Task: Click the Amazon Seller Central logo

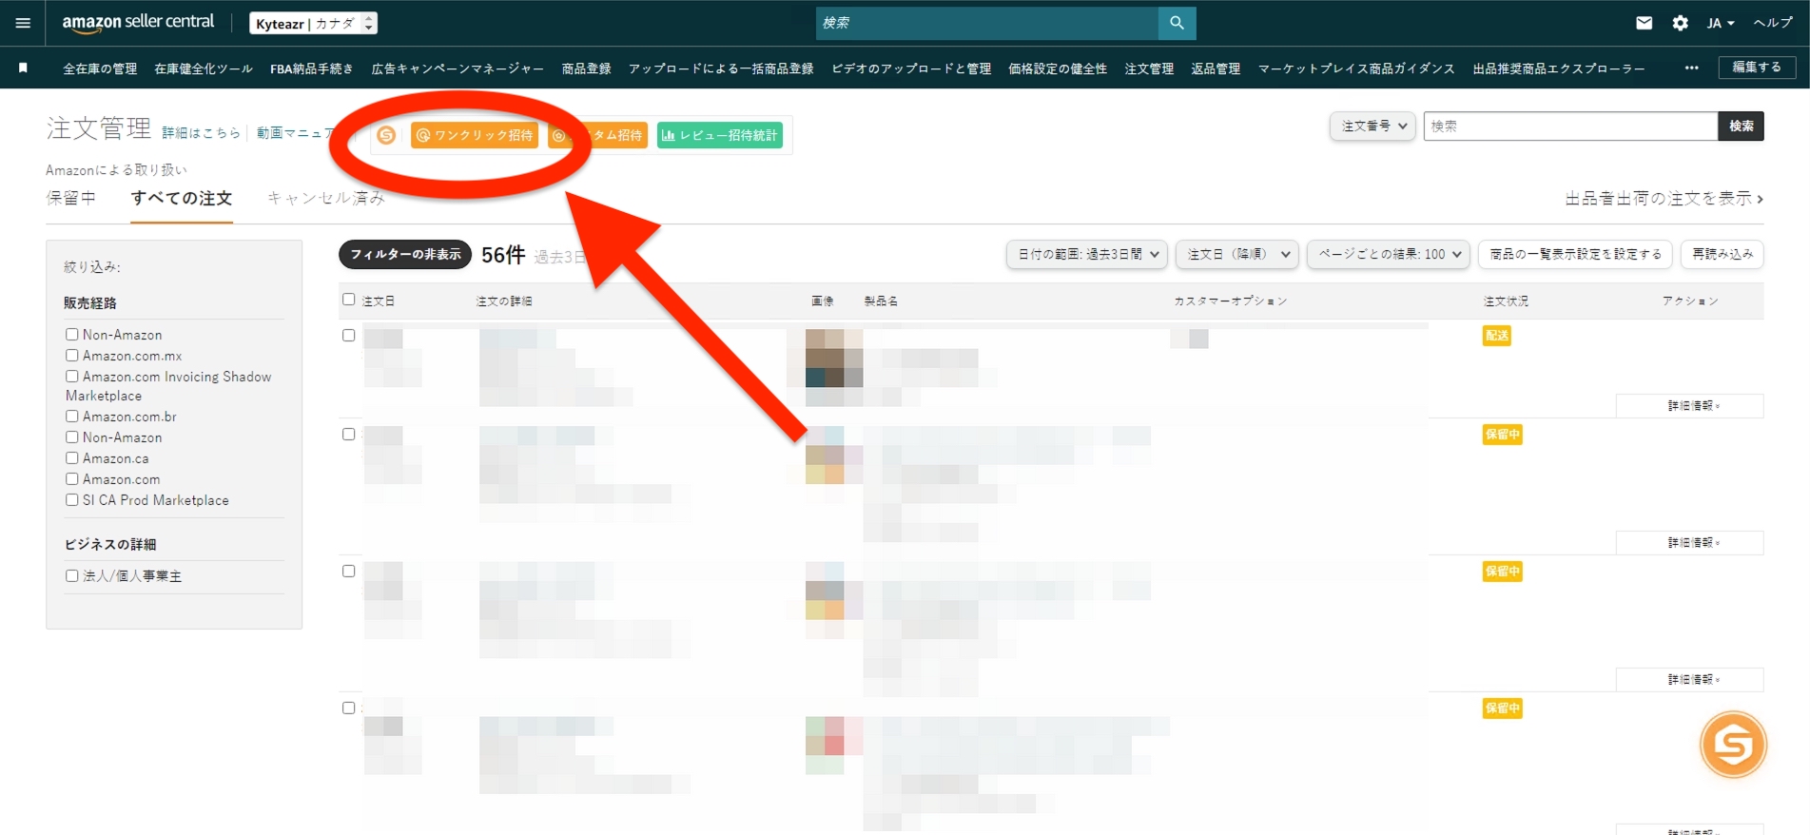Action: pos(138,22)
